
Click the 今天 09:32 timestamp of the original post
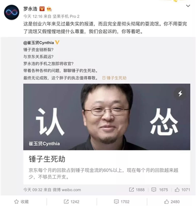pos(33,190)
